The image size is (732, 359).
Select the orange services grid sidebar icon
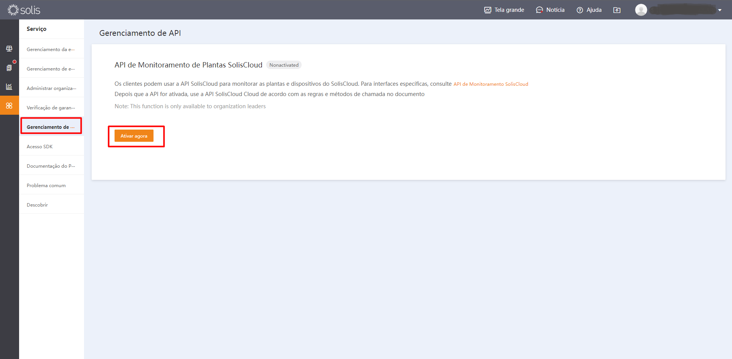click(9, 106)
